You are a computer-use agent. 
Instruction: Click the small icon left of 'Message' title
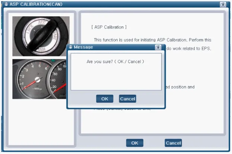point(71,47)
